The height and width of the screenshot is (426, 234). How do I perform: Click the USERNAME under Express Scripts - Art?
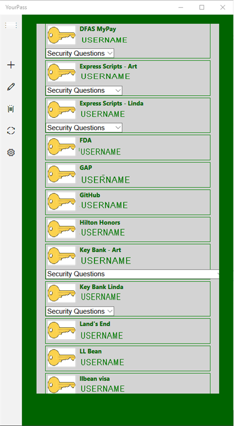(x=106, y=77)
